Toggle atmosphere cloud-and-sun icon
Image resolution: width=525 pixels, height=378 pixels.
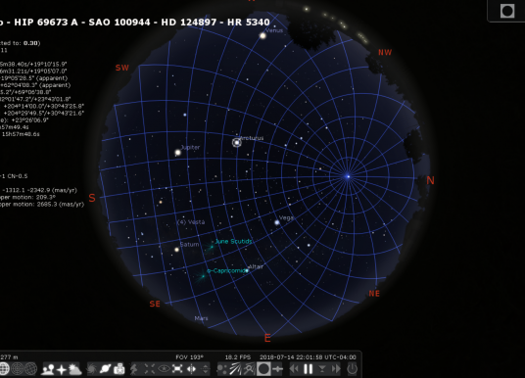[x=75, y=369]
